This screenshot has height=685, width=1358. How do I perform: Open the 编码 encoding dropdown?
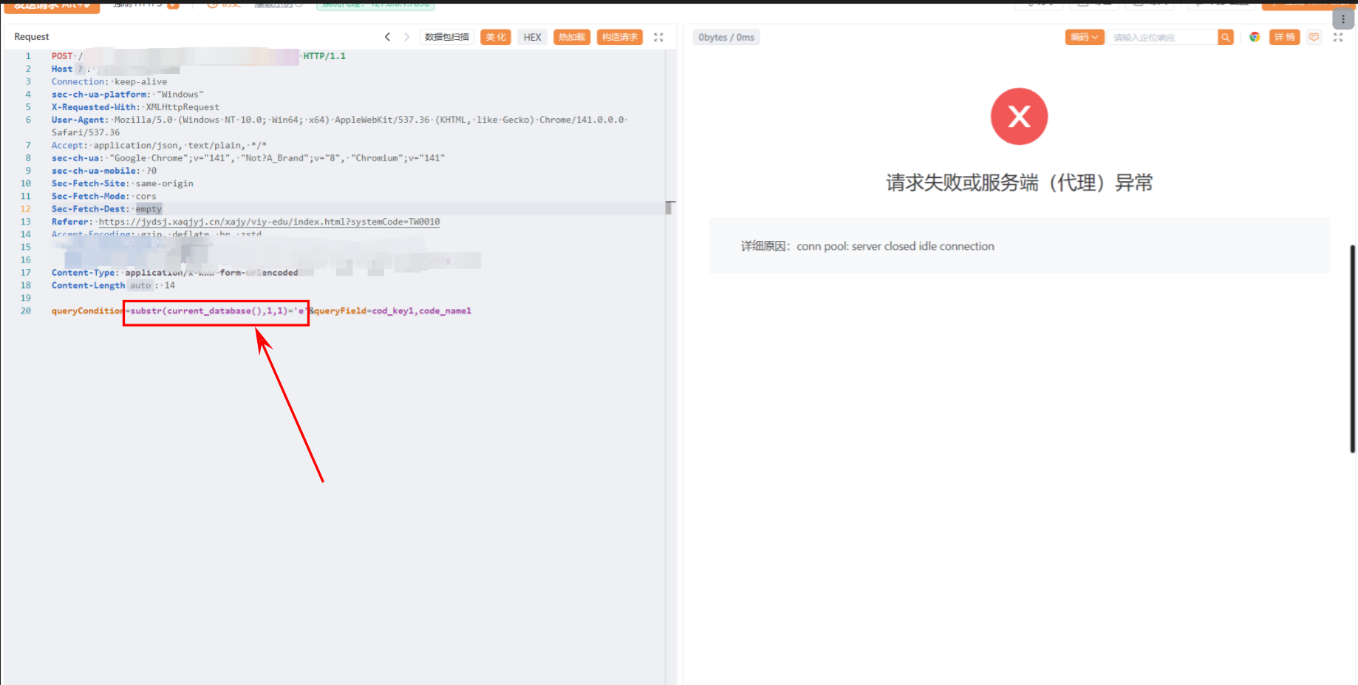click(x=1084, y=37)
